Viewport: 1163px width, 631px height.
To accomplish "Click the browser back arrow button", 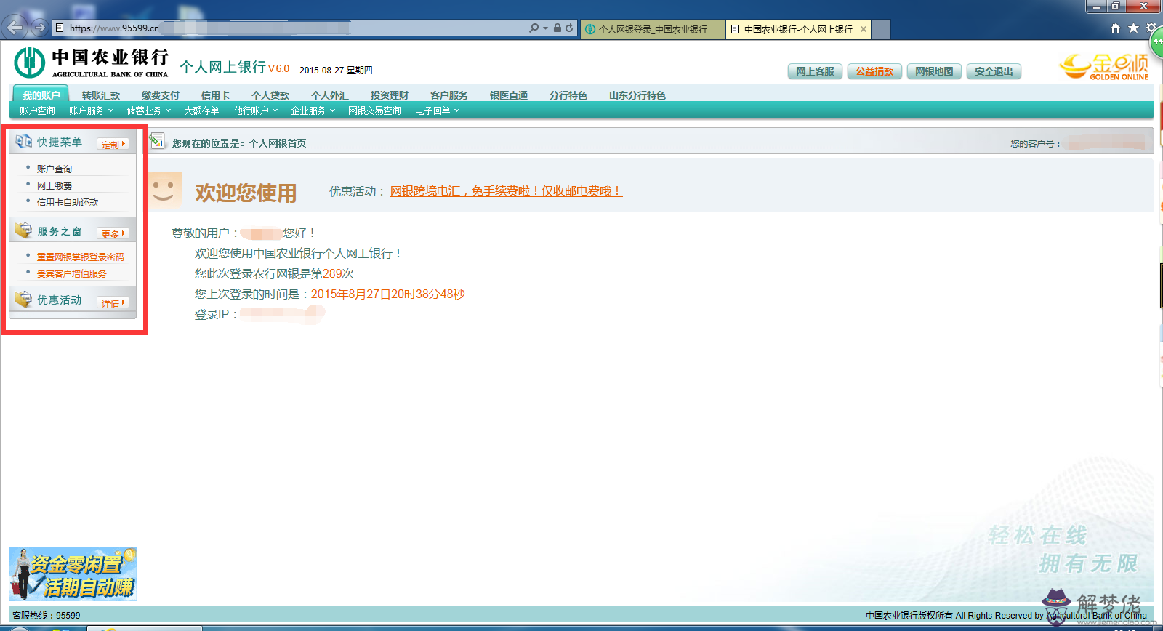I will coord(15,28).
